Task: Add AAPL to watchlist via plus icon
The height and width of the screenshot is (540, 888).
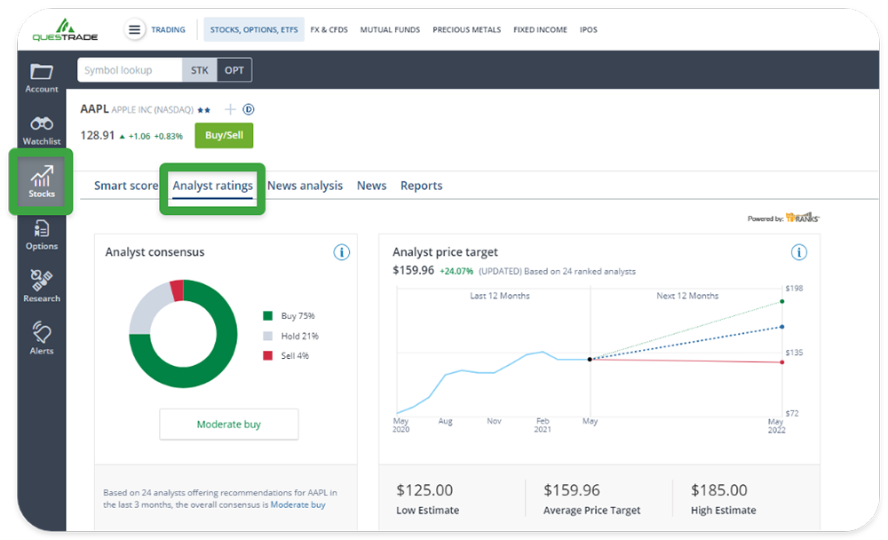Action: click(x=229, y=109)
